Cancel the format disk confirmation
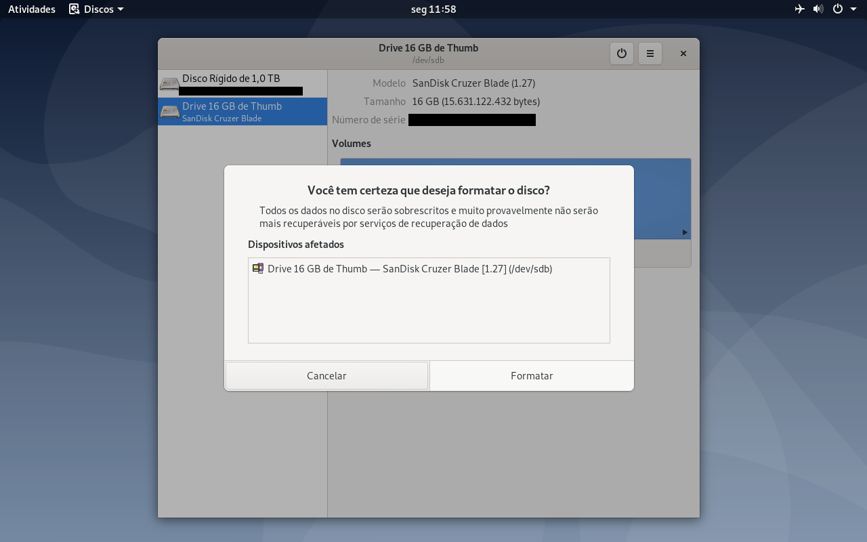Screen dimensions: 867x542 (326, 375)
